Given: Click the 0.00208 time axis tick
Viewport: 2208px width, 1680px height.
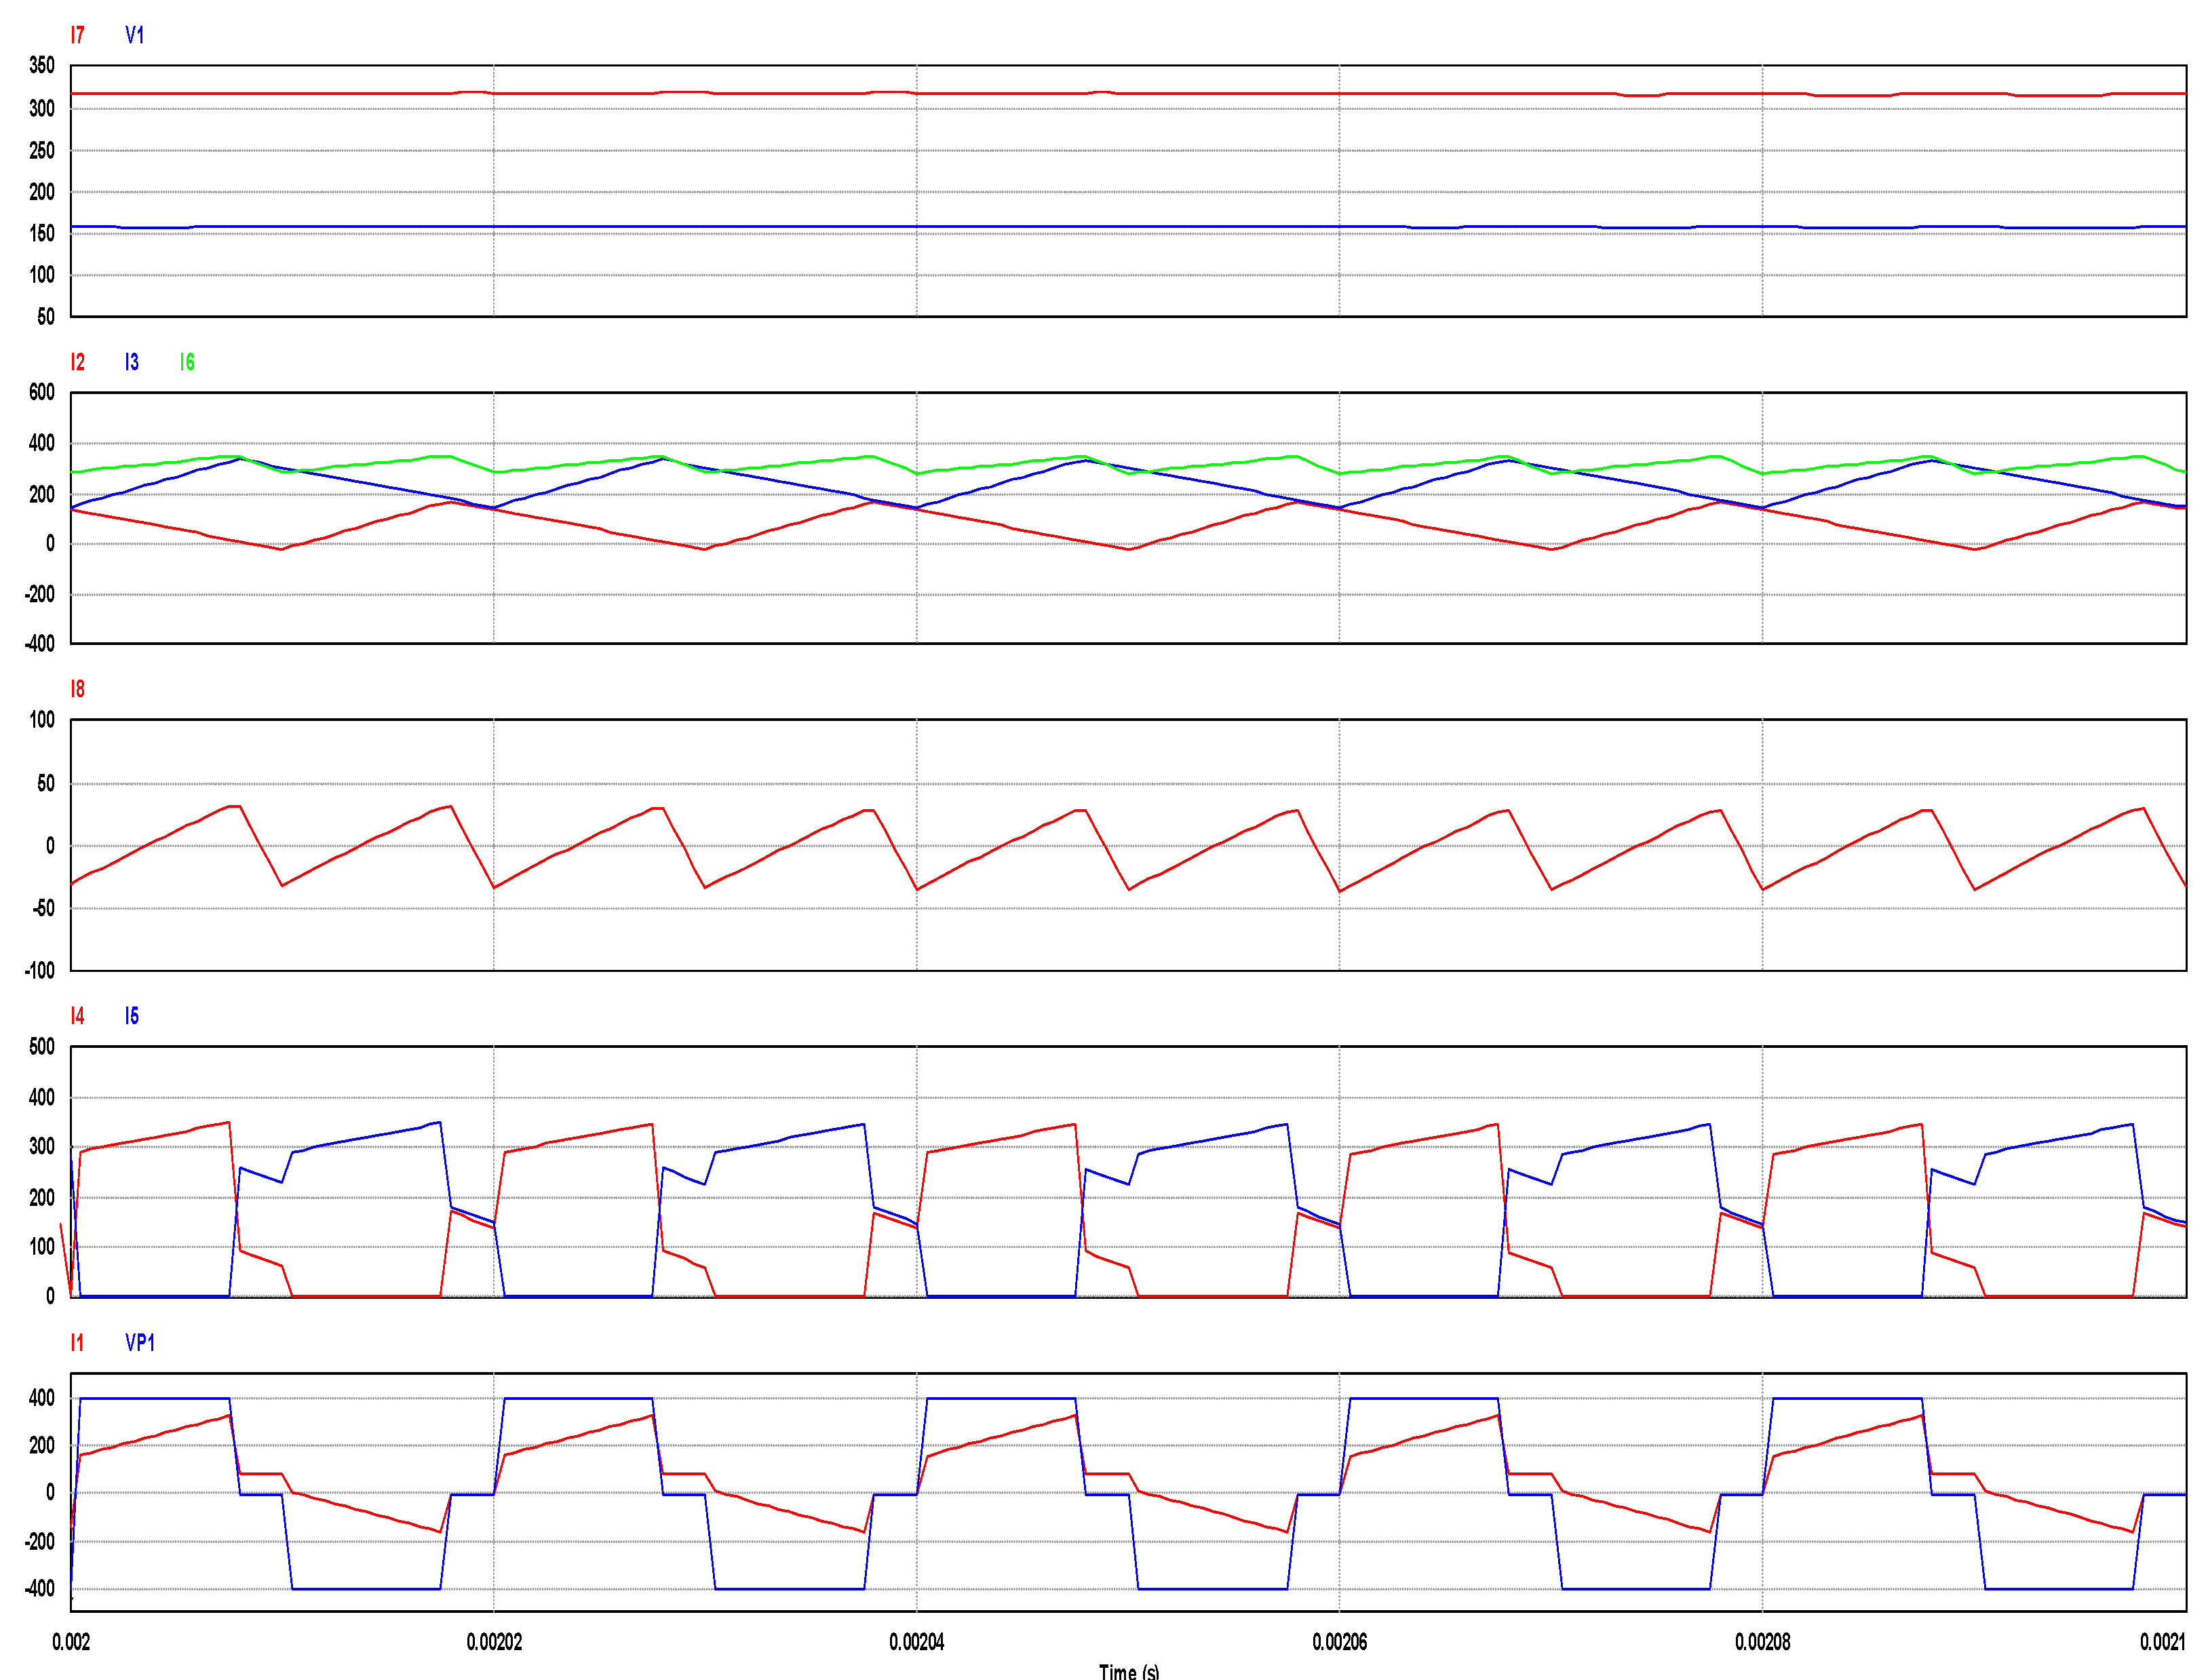Looking at the screenshot, I should [1762, 1642].
